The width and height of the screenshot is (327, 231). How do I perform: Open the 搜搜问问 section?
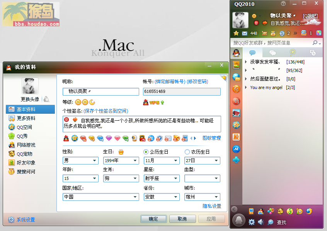[22, 171]
